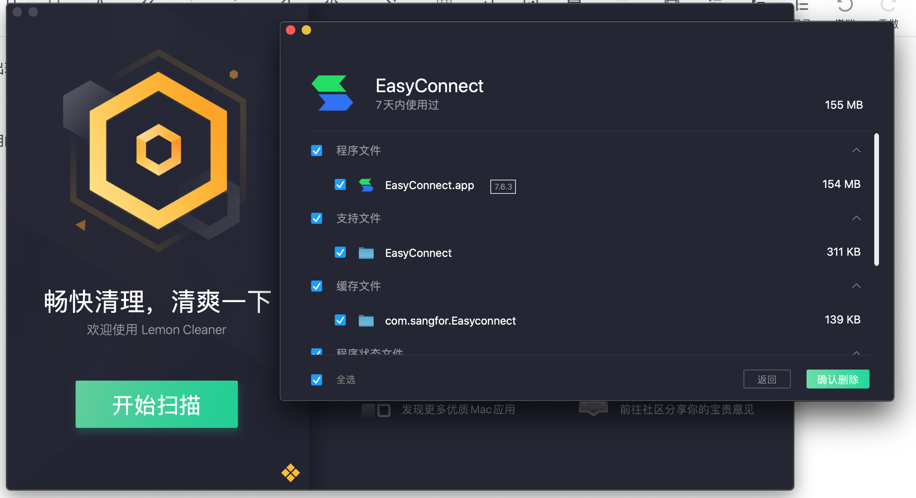This screenshot has width=916, height=498.
Task: Click the community feedback icon near 前往社区分享
Action: (593, 407)
